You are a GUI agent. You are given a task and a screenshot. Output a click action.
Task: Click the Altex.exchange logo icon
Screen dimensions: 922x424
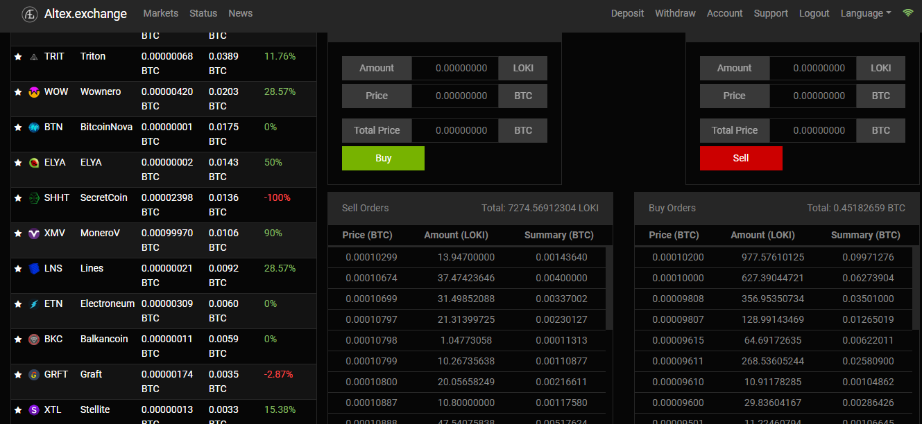coord(30,14)
